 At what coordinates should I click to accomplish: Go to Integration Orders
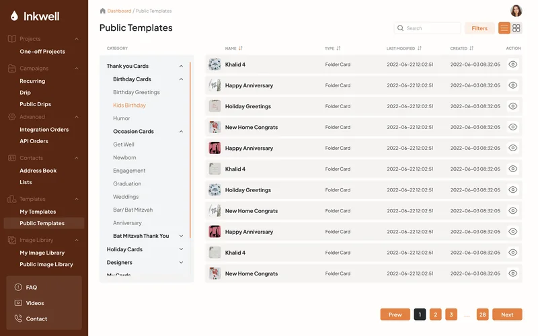point(44,130)
